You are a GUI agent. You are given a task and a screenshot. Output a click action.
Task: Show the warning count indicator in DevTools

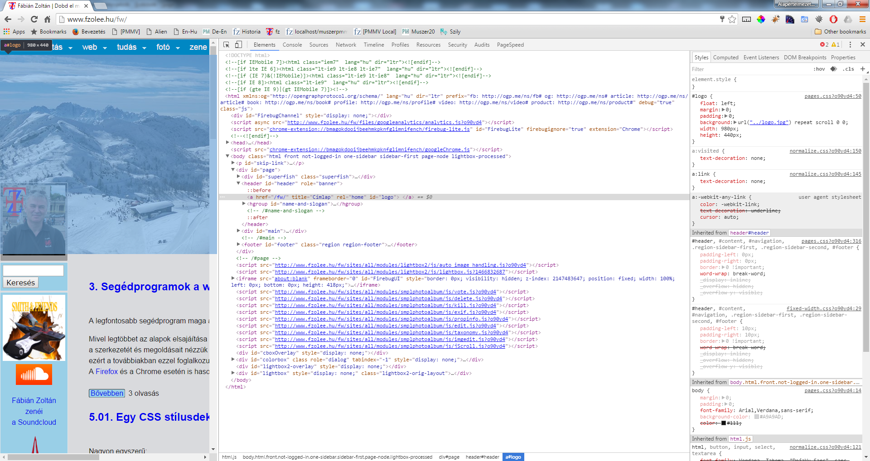pos(836,44)
